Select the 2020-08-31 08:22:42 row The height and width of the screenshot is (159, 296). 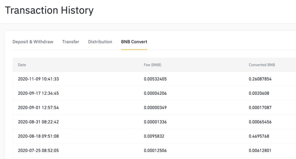click(x=154, y=122)
